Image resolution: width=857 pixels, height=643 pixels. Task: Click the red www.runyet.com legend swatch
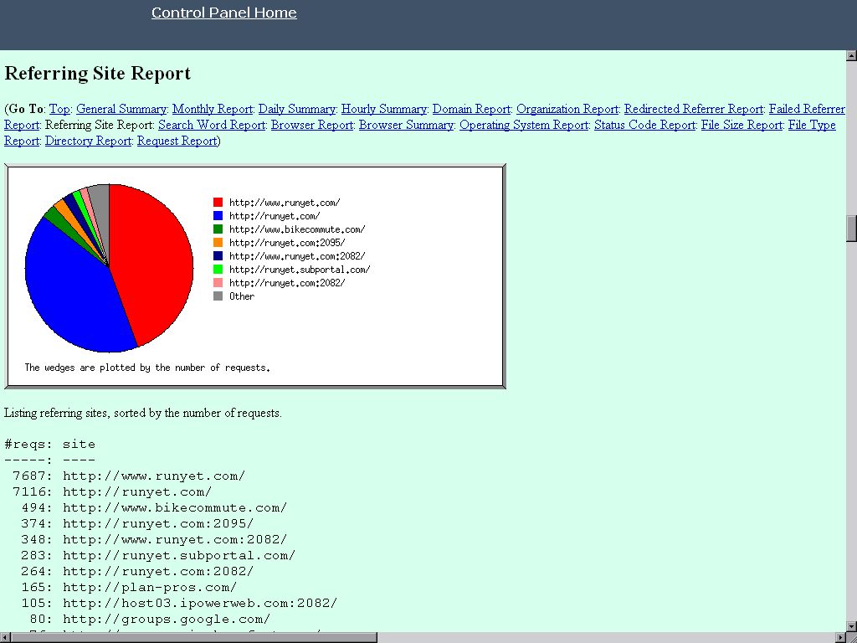coord(218,203)
